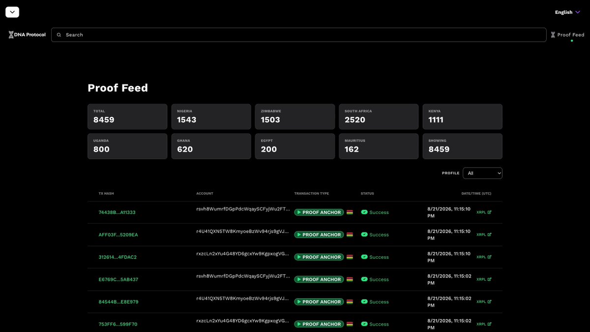Select the Kenya 1111 stat card

point(463,117)
